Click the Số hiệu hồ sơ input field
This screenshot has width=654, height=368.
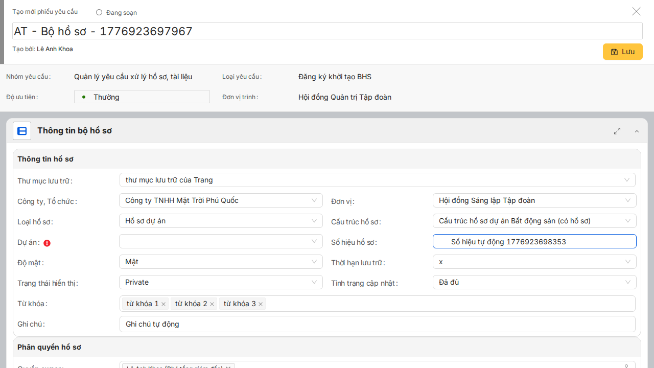(x=534, y=241)
